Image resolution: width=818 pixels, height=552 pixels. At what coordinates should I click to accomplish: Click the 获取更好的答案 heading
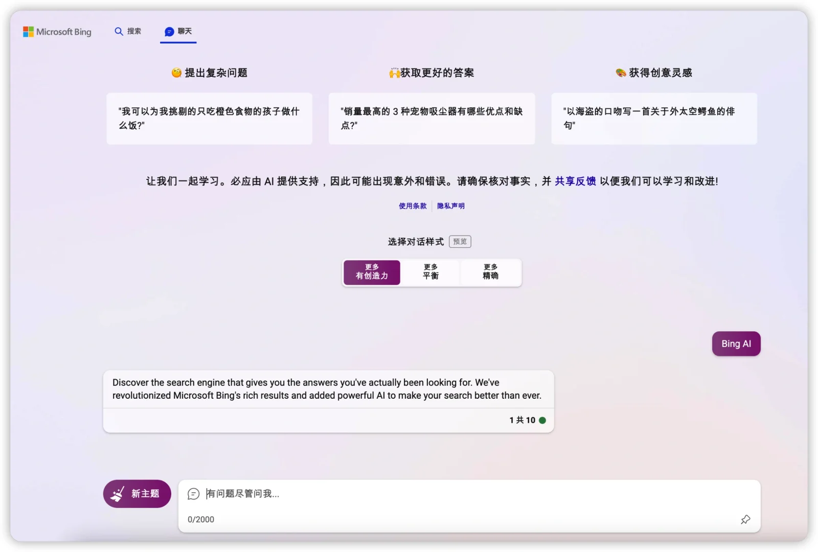point(437,73)
